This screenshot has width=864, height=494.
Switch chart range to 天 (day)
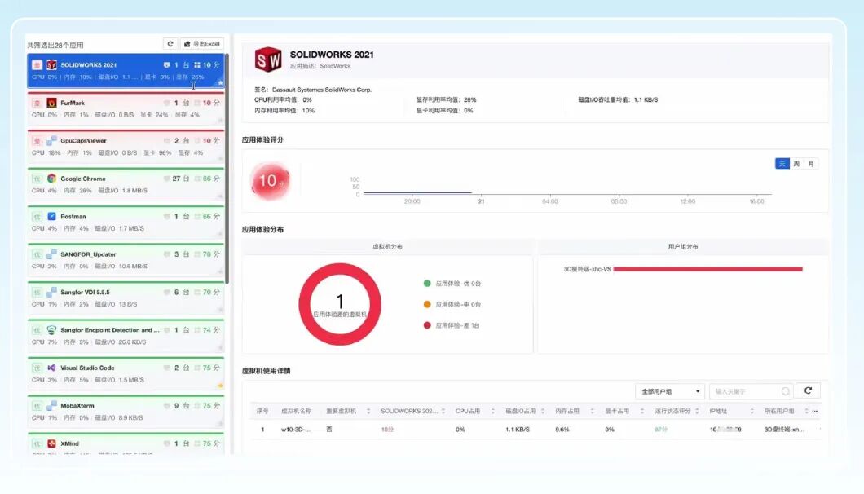click(x=782, y=164)
